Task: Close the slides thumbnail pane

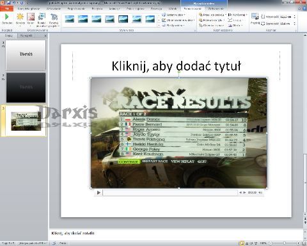Action: (x=45, y=36)
